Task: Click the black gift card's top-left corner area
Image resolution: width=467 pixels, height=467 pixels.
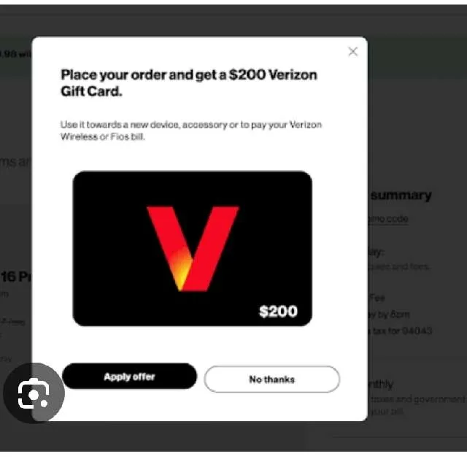Action: pyautogui.click(x=86, y=185)
